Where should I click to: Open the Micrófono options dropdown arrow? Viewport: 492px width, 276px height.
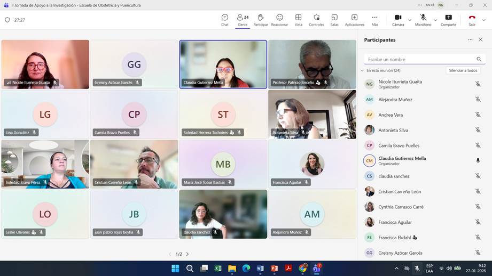pyautogui.click(x=435, y=20)
